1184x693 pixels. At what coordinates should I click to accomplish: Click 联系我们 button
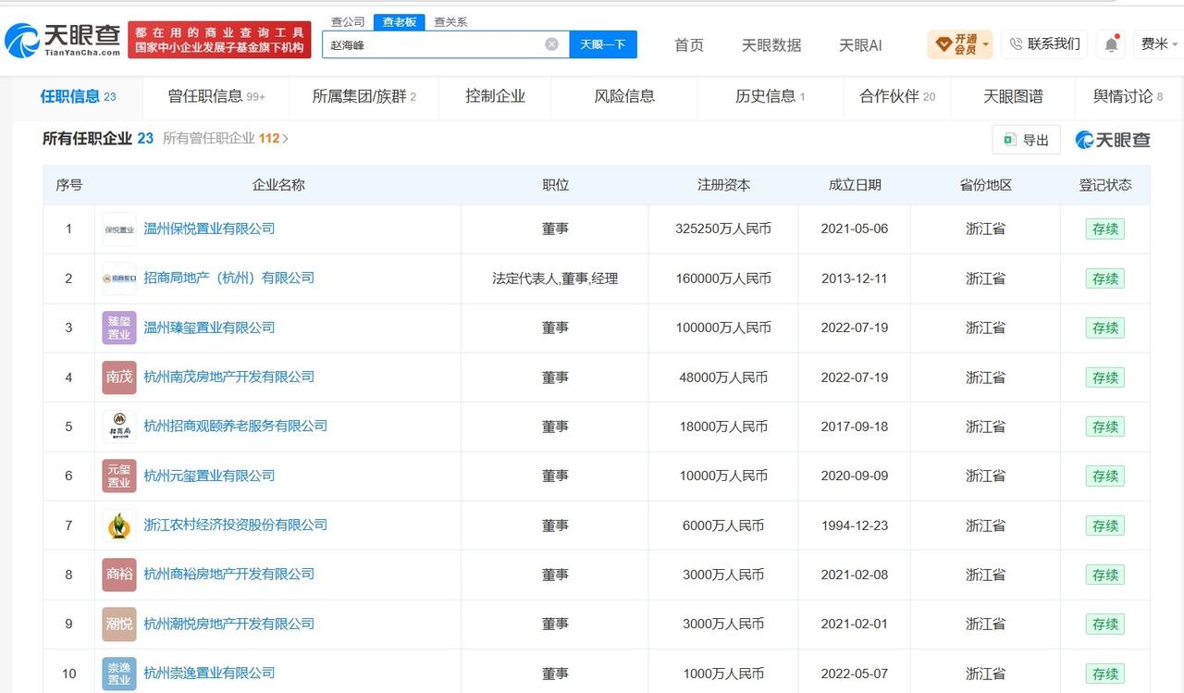pos(1043,43)
